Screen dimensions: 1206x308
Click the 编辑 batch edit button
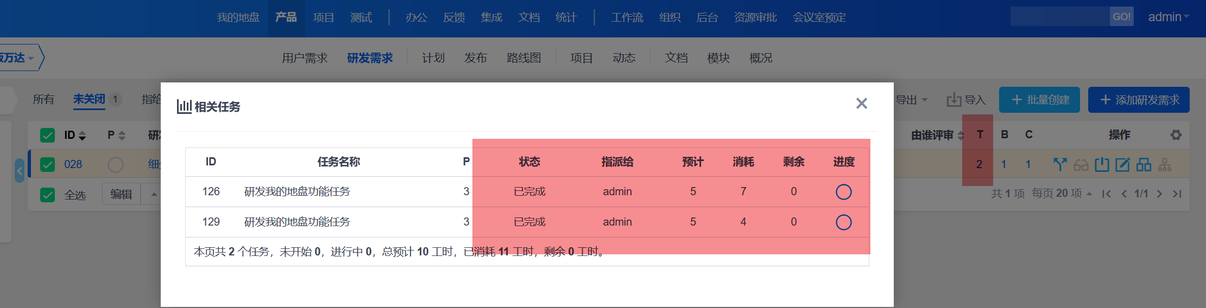pyautogui.click(x=121, y=194)
